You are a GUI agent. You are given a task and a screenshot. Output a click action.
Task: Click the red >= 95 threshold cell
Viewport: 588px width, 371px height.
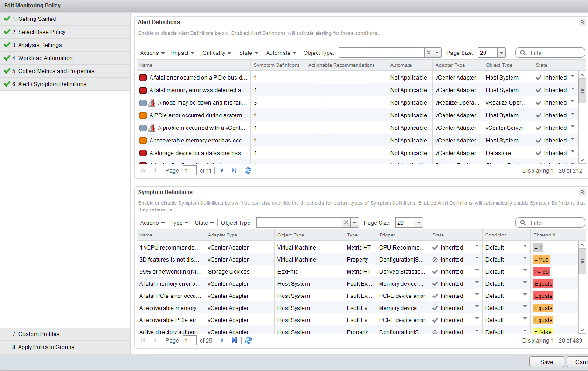(x=541, y=272)
